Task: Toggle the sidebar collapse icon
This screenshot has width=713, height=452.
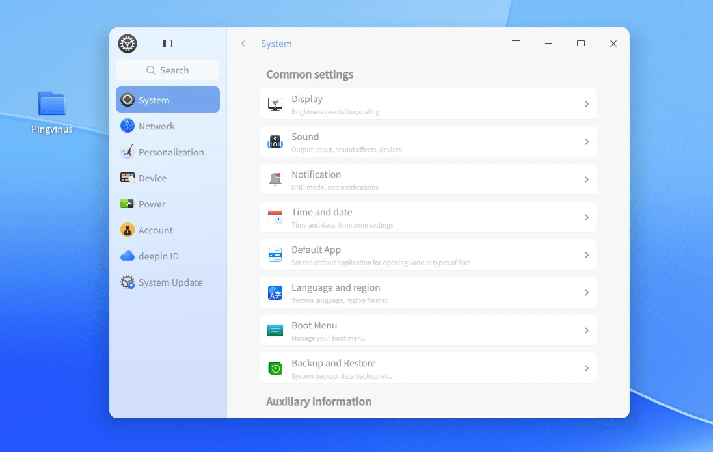Action: coord(167,44)
